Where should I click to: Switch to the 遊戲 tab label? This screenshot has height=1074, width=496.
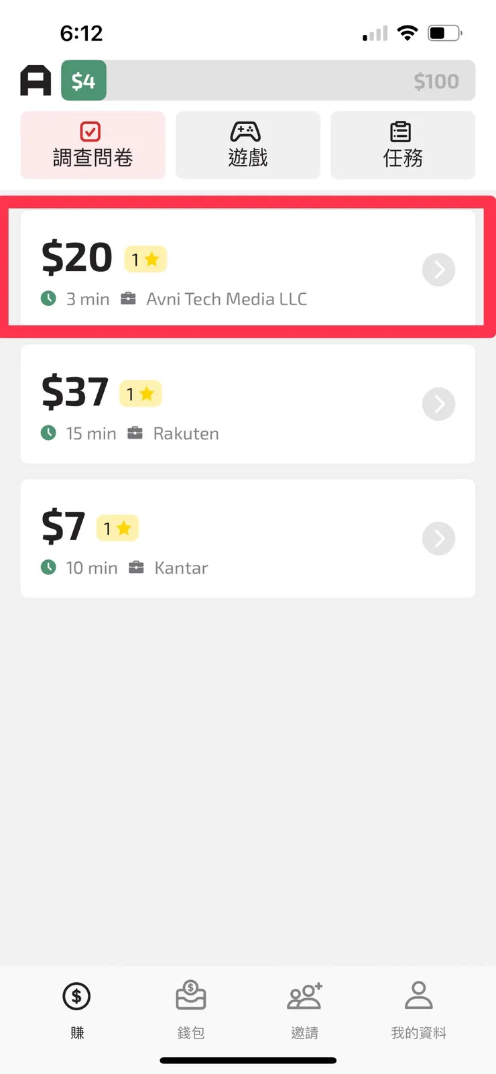coord(248,158)
